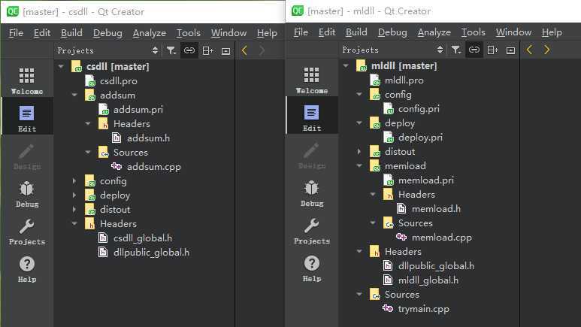Select mldll.pro file

click(x=404, y=80)
